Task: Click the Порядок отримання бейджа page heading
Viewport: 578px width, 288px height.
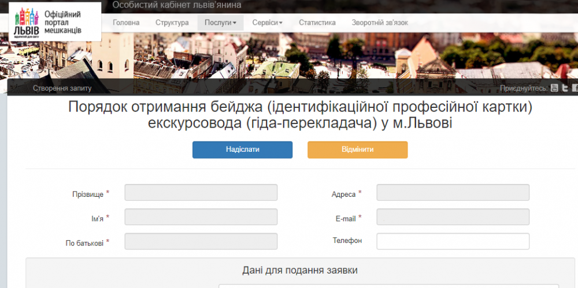Action: click(x=301, y=114)
